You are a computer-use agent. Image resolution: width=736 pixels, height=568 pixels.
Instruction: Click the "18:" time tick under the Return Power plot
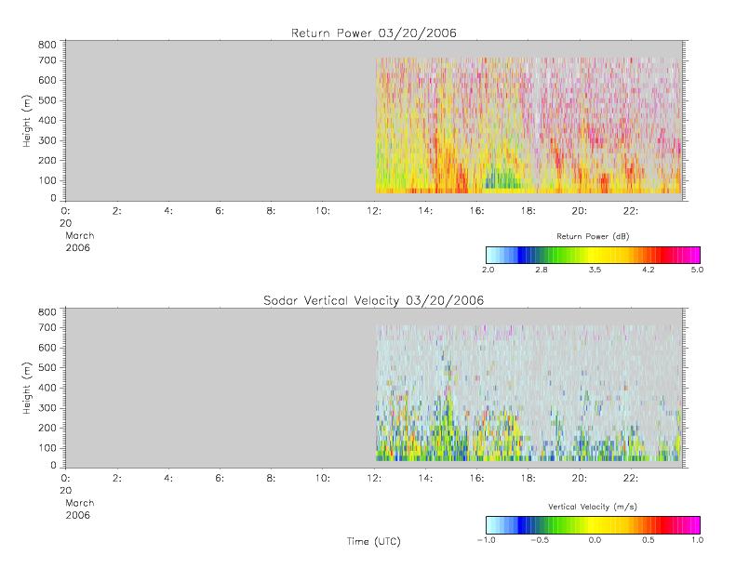(528, 211)
